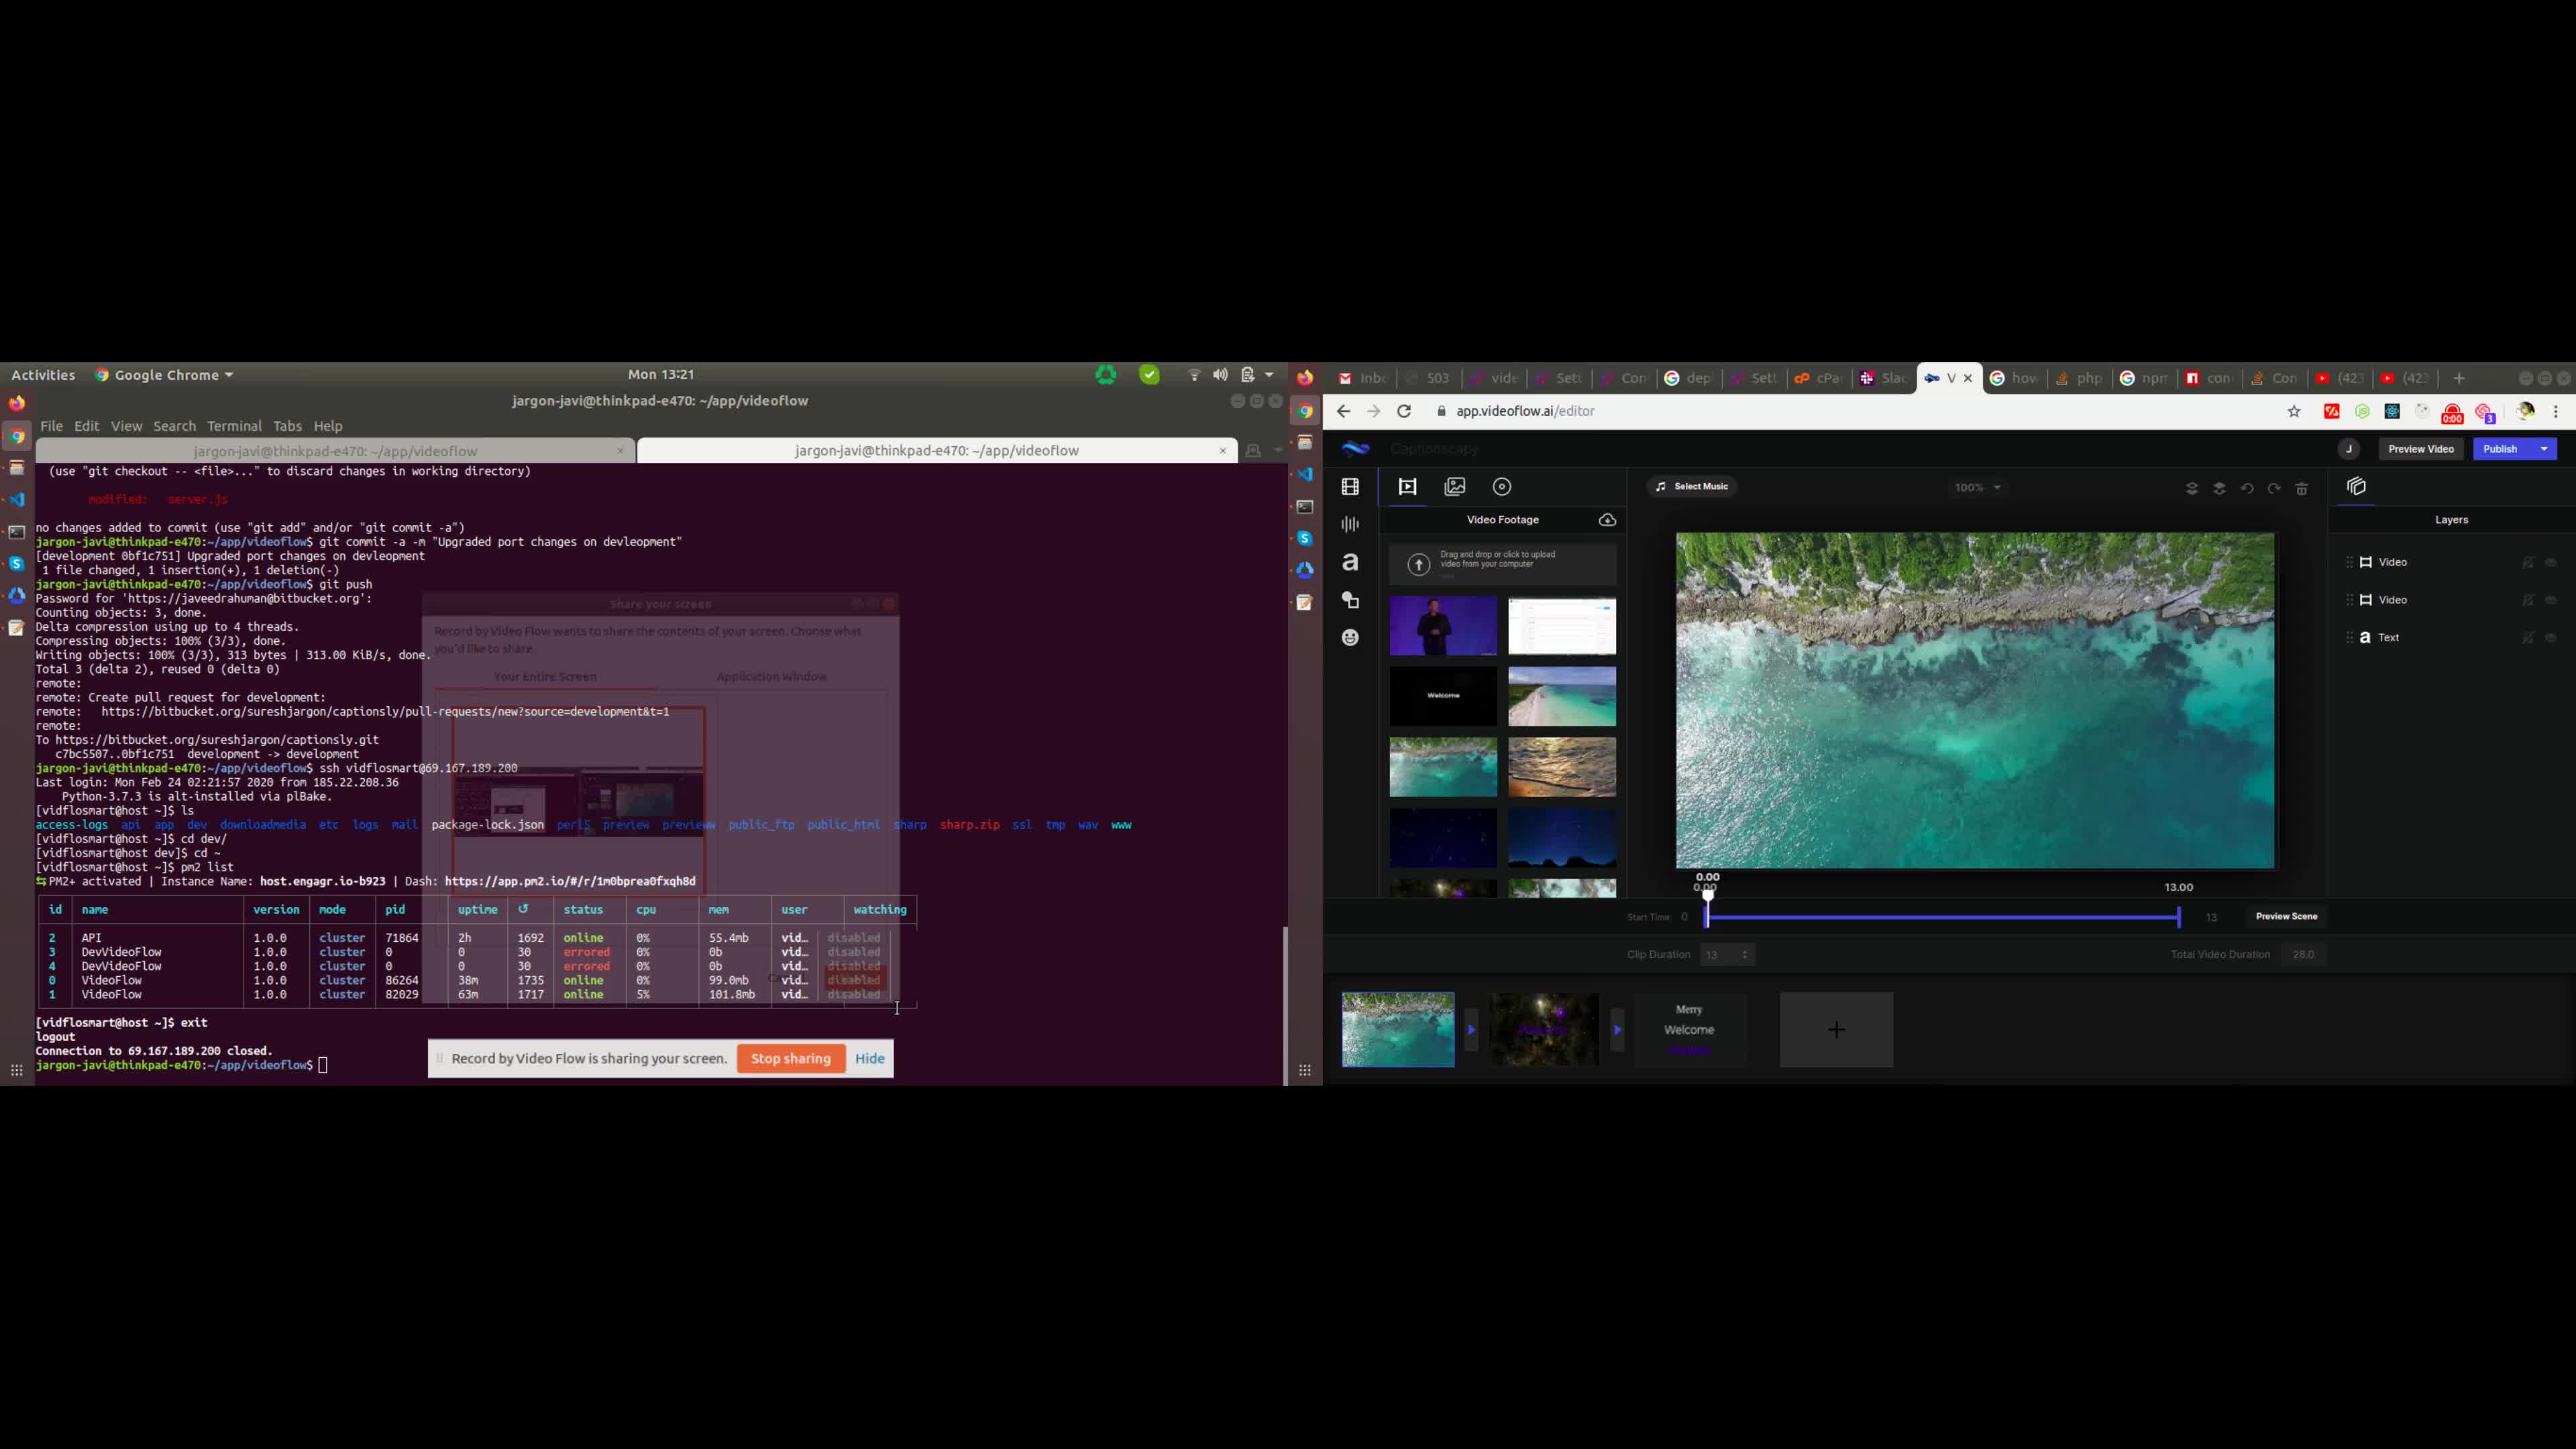Expand the system menu arrow in top bar
2576x1449 pixels.
click(x=1269, y=375)
